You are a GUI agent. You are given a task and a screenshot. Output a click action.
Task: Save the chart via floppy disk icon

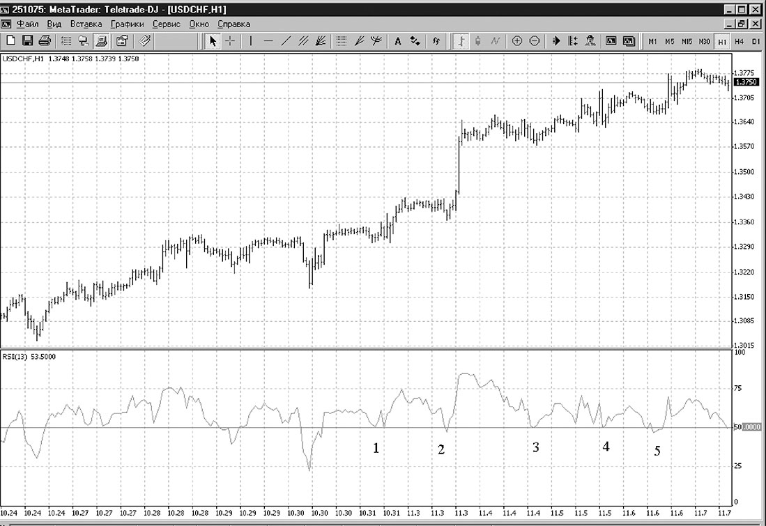pos(27,41)
